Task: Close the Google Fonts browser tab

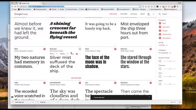Action: point(40,3)
